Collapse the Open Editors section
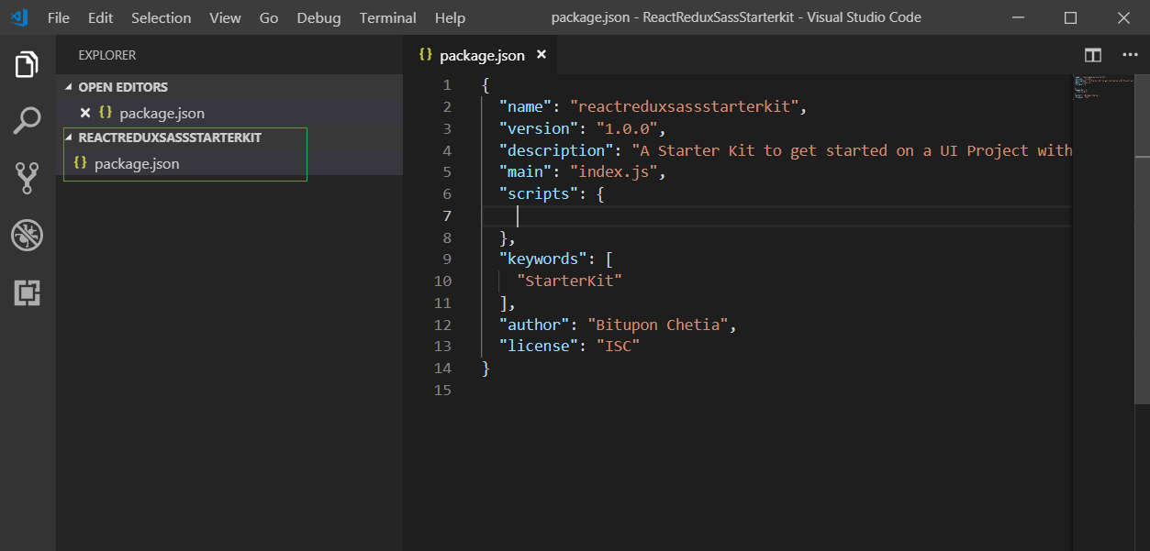The image size is (1150, 551). click(x=70, y=87)
